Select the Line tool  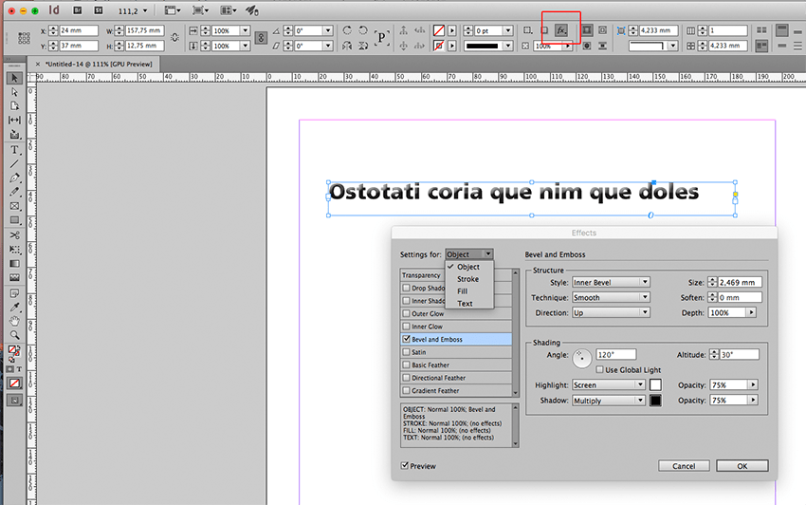coord(14,164)
